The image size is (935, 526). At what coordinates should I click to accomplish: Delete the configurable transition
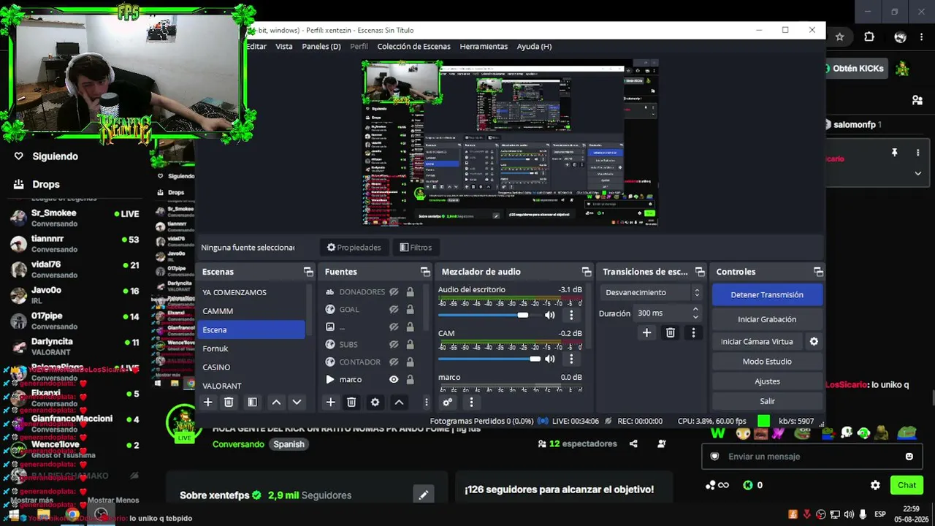(x=670, y=332)
